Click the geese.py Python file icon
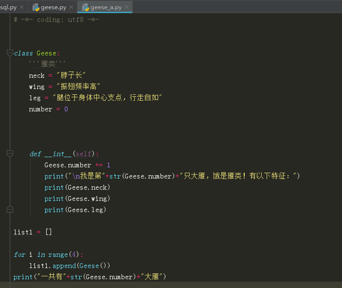The width and height of the screenshot is (342, 288). point(36,7)
